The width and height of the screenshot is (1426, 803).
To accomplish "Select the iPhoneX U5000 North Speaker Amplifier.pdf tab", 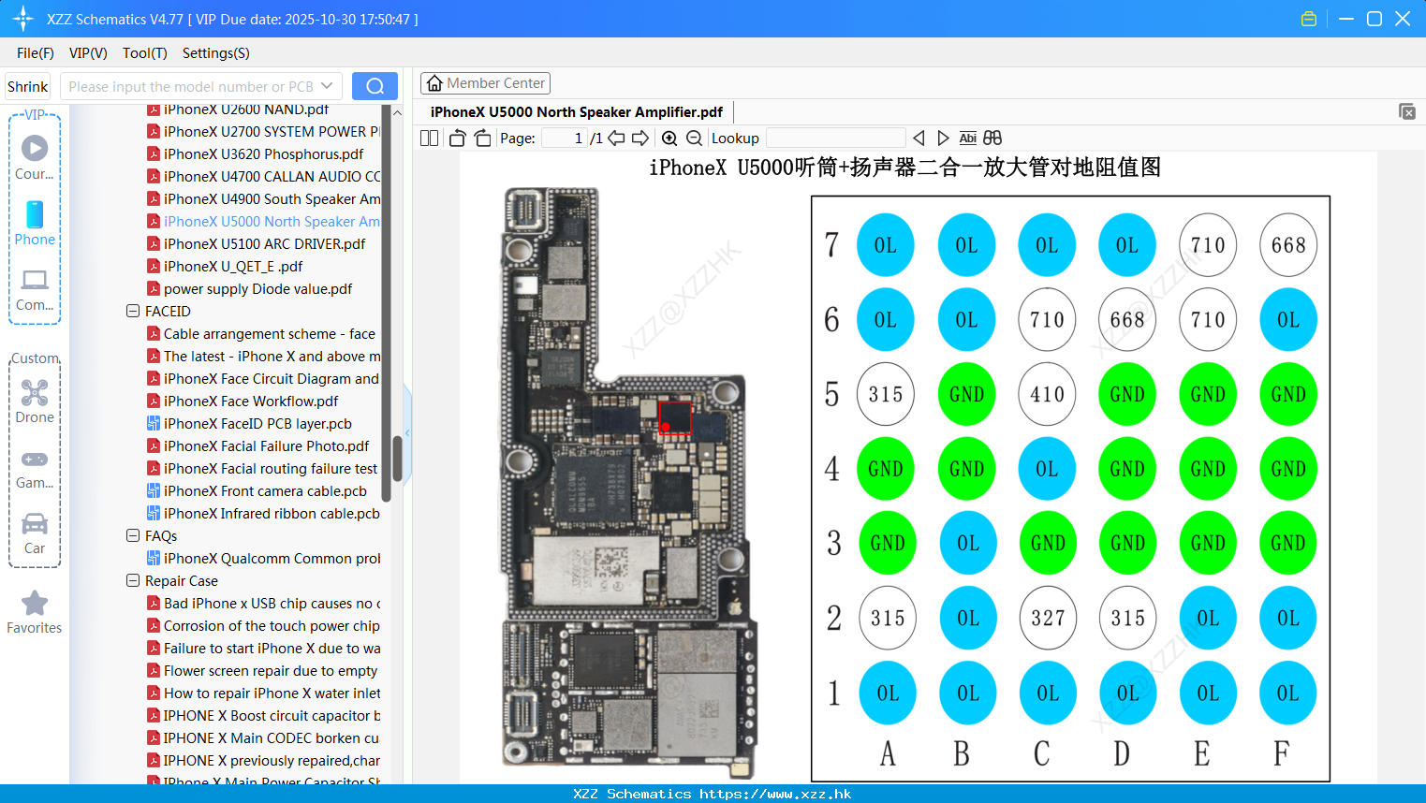I will [x=577, y=112].
